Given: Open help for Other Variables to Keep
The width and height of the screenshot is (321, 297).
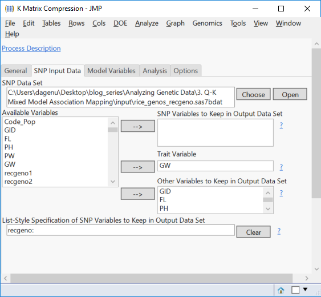Looking at the screenshot, I should [281, 193].
